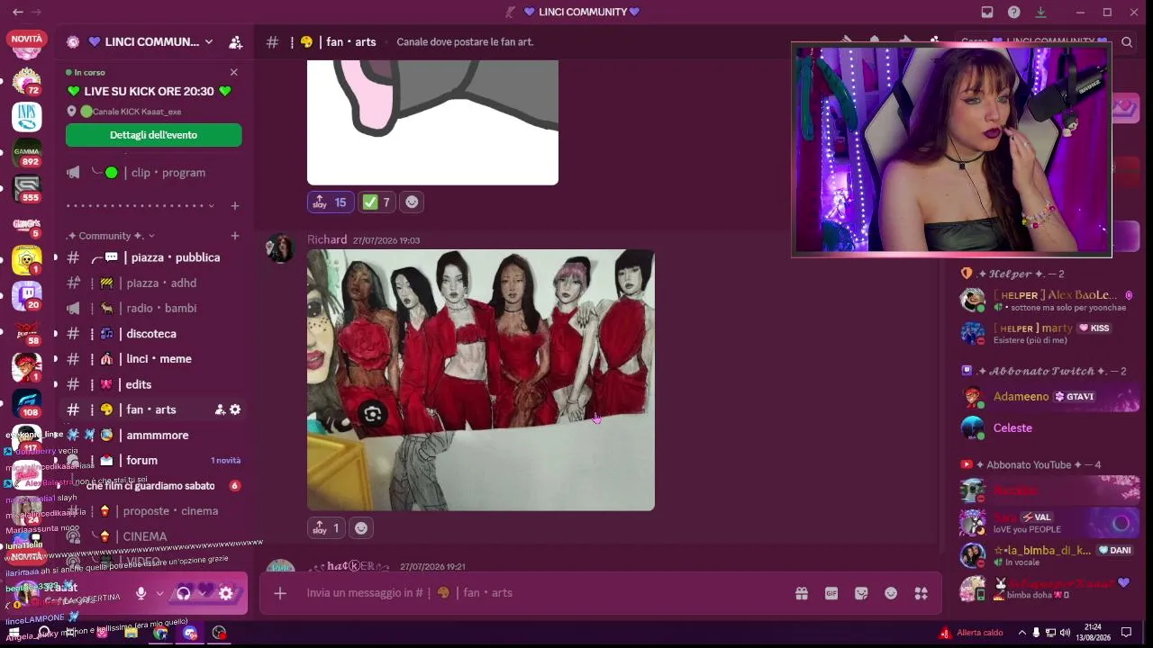This screenshot has height=648, width=1153.
Task: Open user settings gear in the user panel
Action: (226, 593)
